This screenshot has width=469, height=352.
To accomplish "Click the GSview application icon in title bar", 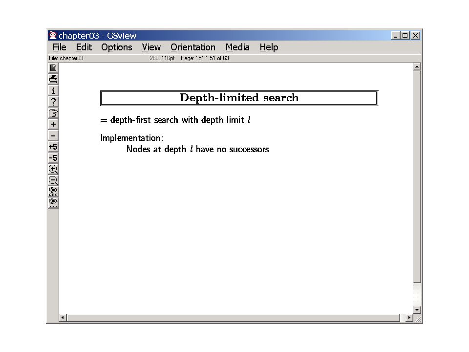I will point(53,35).
